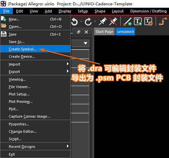Click the panel float/restore icon

pos(79,32)
